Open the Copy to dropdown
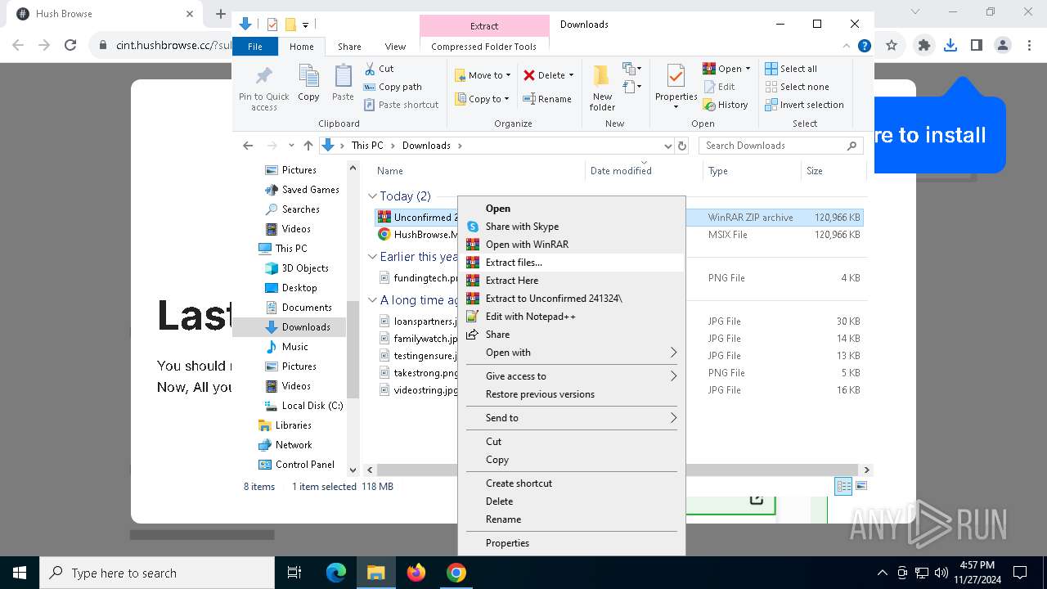This screenshot has width=1047, height=589. tap(482, 99)
